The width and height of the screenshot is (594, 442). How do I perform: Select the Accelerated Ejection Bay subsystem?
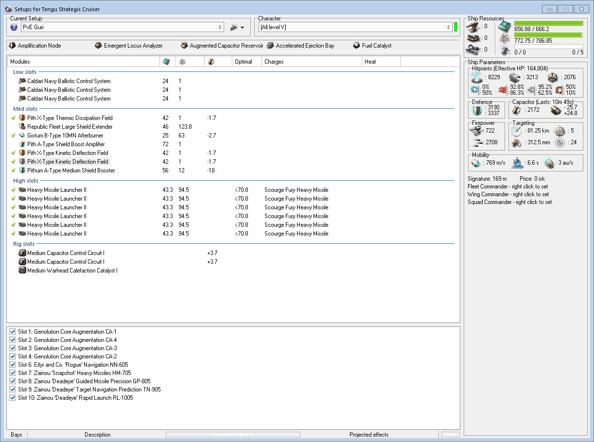[x=300, y=46]
